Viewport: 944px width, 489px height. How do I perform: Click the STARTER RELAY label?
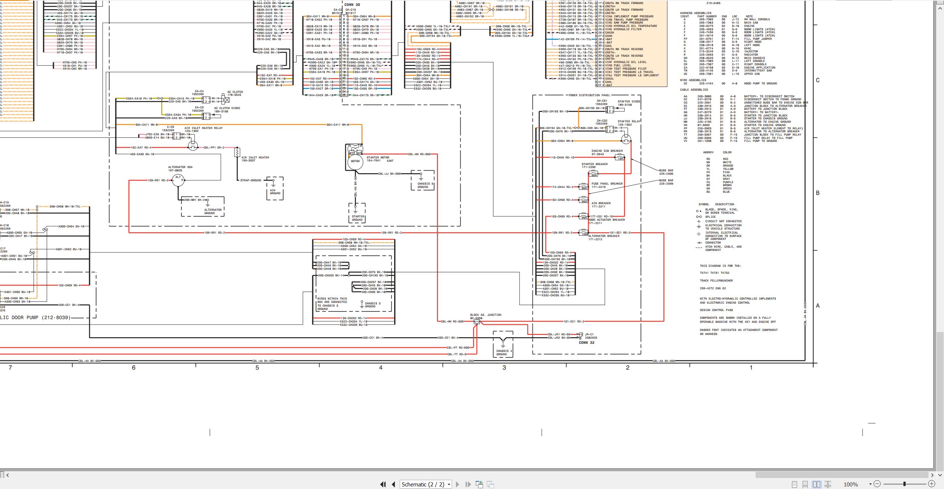click(629, 121)
